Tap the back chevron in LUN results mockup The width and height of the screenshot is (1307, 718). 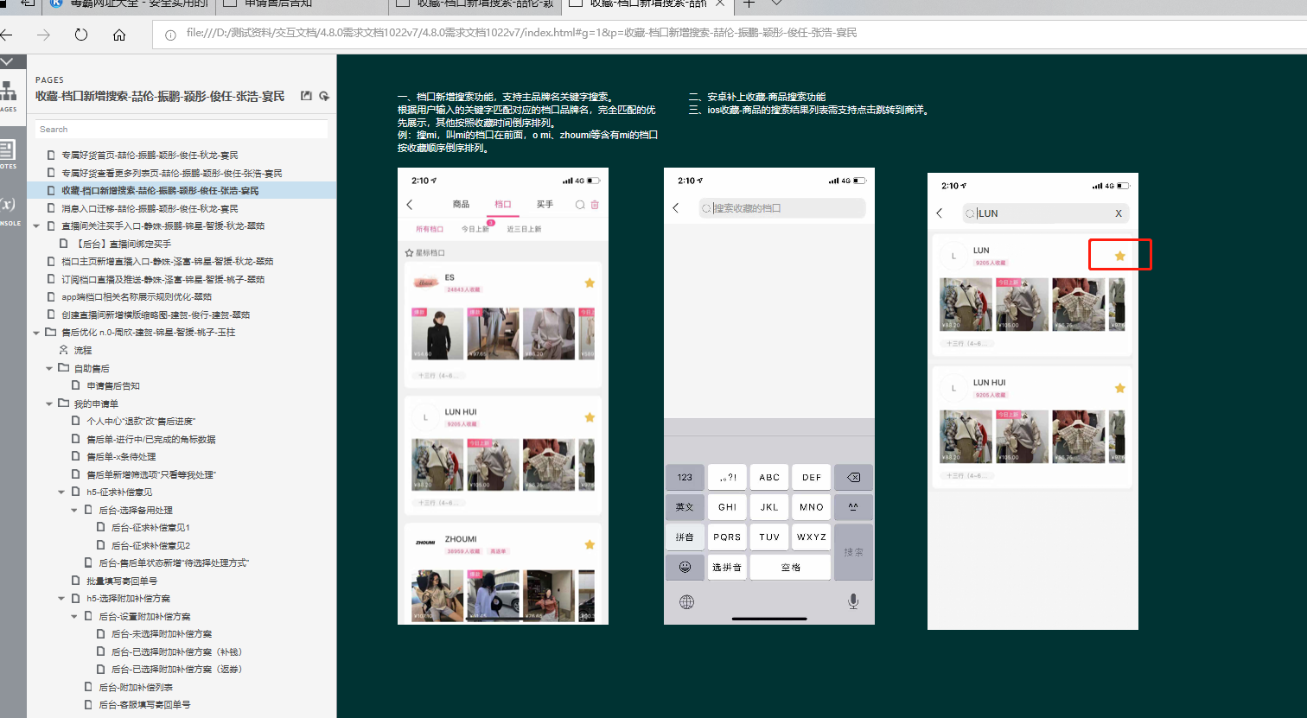(940, 213)
